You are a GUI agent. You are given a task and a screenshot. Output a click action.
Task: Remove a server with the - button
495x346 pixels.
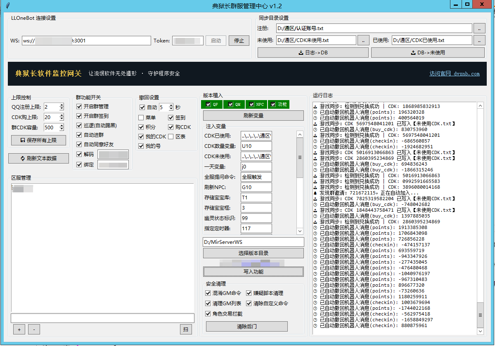(34, 329)
